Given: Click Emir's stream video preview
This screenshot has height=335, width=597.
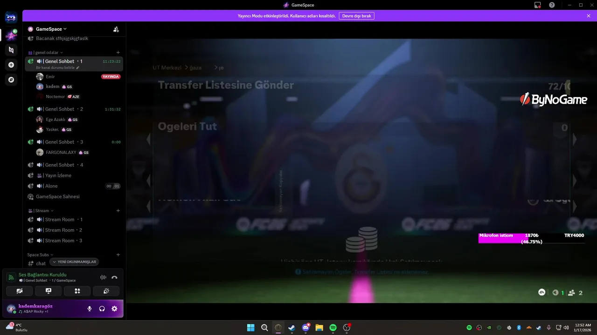Looking at the screenshot, I should [361, 170].
